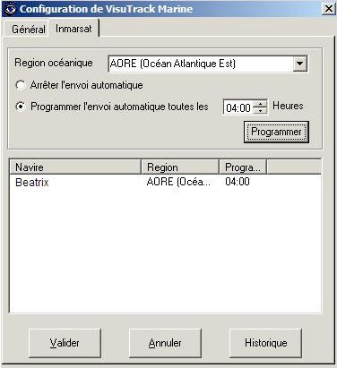Click the AORE (Océan Atlantique Est) combo box
This screenshot has width=337, height=368.
pos(207,64)
